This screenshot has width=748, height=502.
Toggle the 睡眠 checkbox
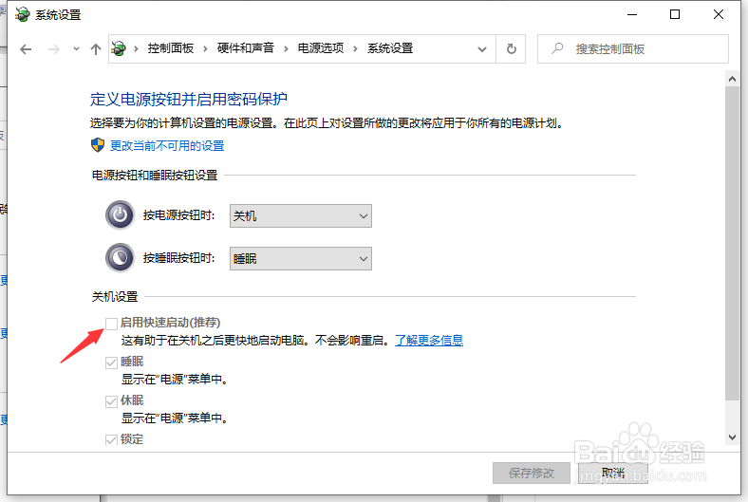coord(111,363)
